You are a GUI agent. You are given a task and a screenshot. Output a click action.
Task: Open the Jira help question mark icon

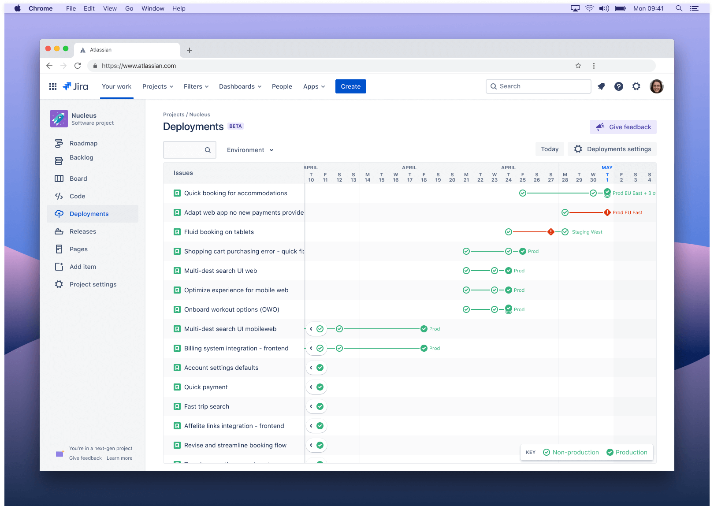pos(619,86)
